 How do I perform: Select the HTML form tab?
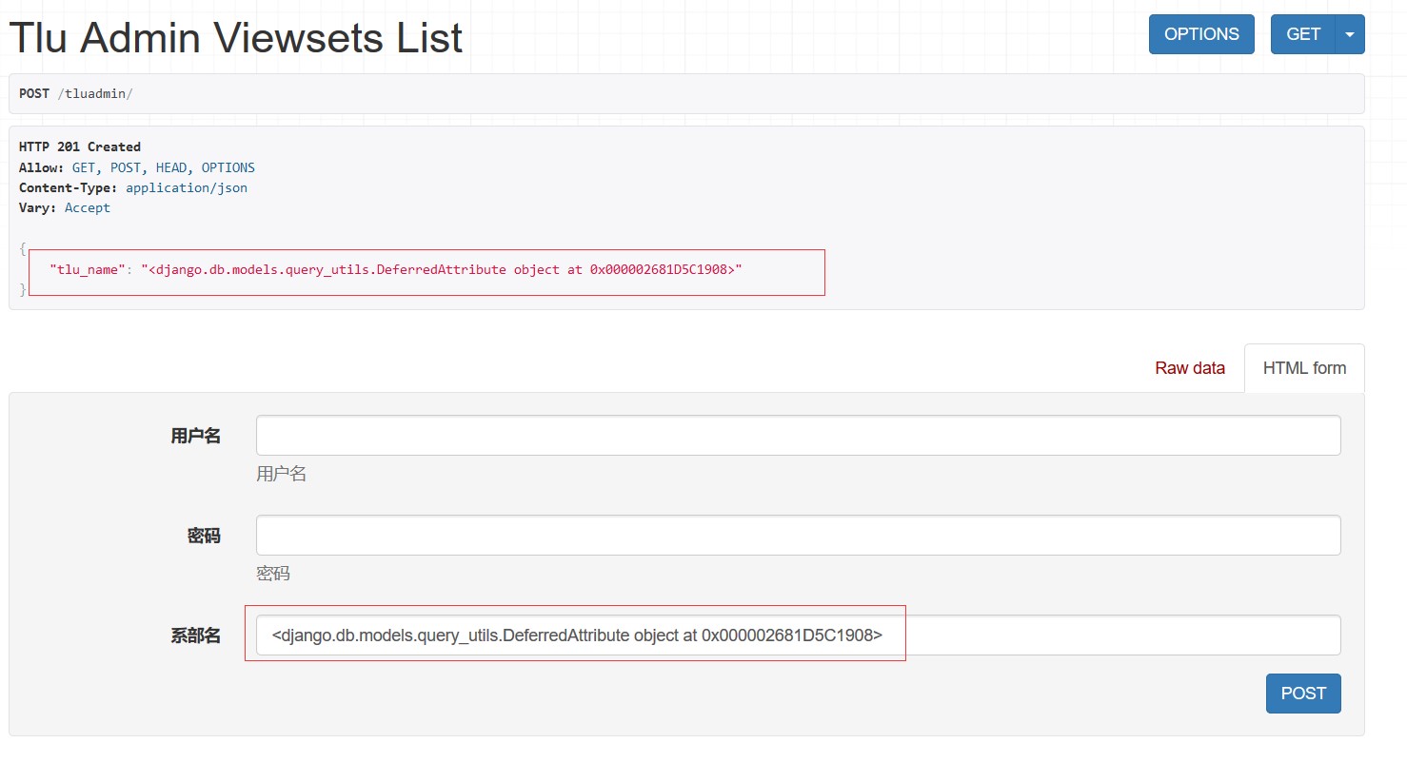(x=1304, y=368)
